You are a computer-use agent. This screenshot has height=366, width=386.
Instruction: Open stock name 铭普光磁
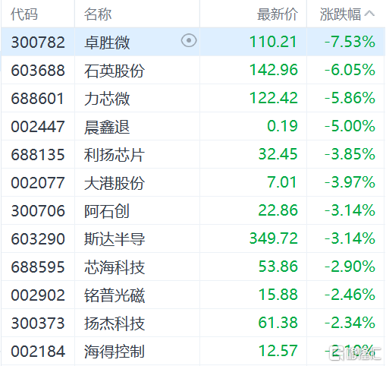pyautogui.click(x=115, y=295)
